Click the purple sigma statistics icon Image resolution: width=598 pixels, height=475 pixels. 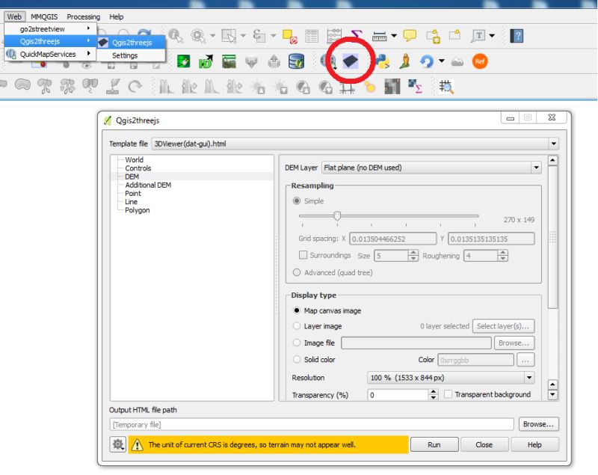coord(356,34)
